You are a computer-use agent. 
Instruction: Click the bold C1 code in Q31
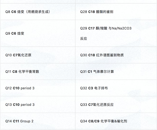[90, 72]
